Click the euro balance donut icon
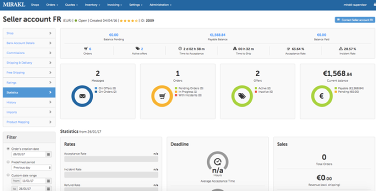This screenshot has width=376, height=191. 322,96
